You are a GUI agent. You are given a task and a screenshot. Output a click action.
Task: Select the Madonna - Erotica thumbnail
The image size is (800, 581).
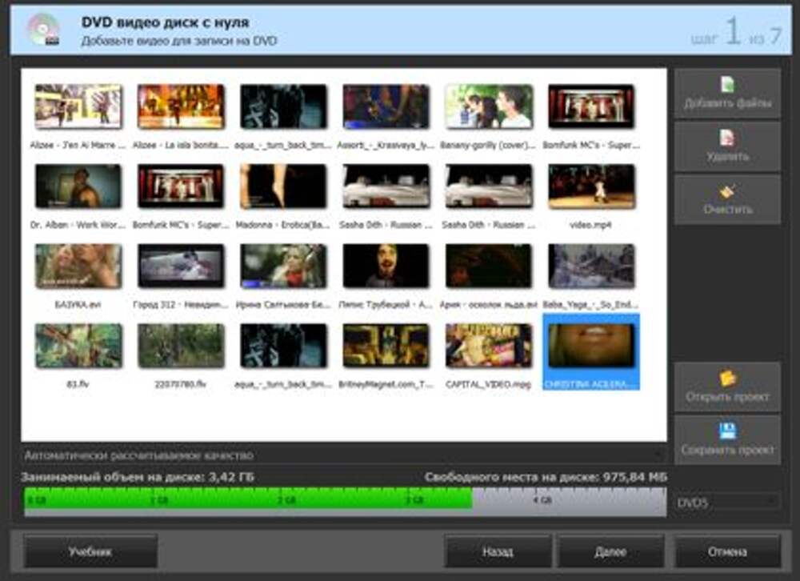[x=283, y=186]
